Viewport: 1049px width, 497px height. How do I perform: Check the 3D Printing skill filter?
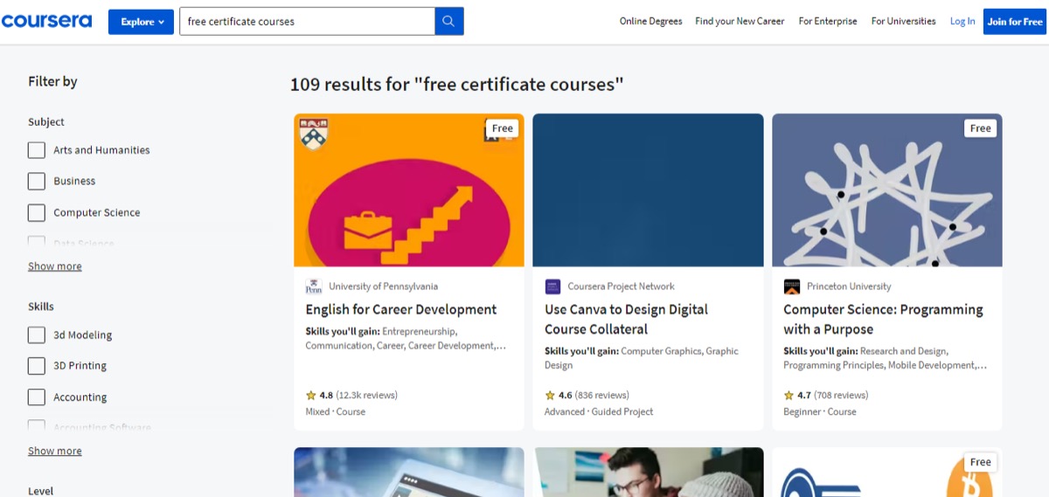(x=37, y=366)
